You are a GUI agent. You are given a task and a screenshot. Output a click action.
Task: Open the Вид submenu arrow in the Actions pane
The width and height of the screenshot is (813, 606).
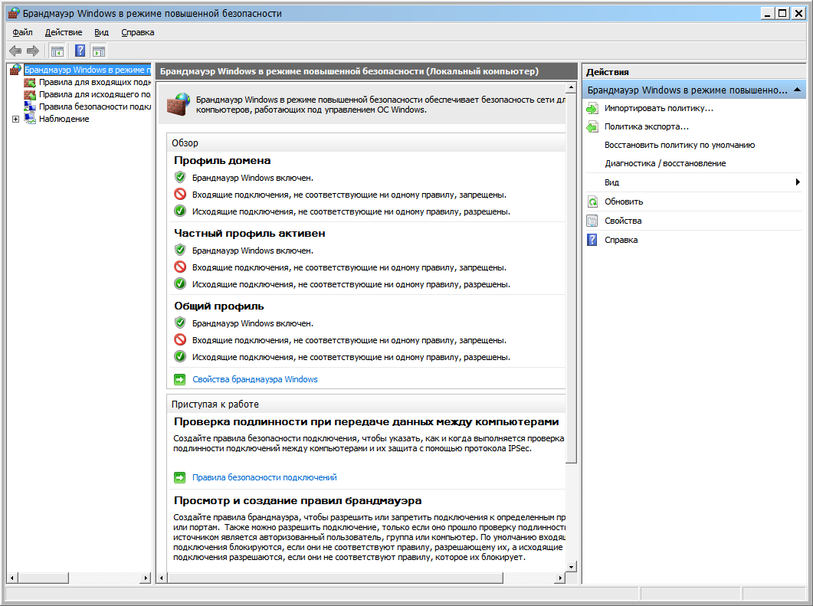tap(798, 182)
